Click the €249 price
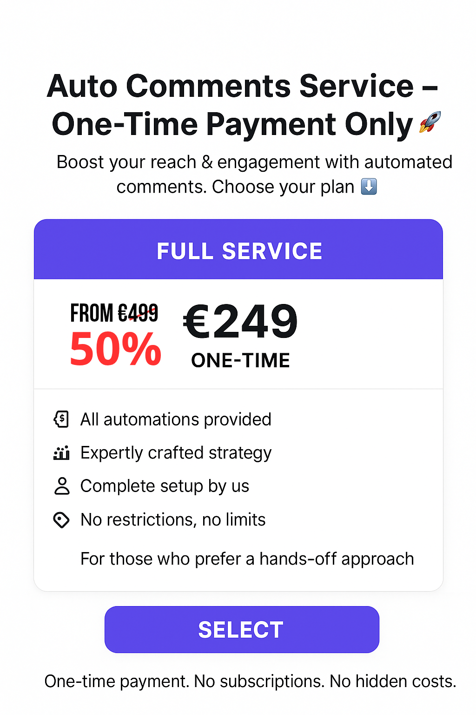Screen dimensions: 476x715 pos(240,321)
